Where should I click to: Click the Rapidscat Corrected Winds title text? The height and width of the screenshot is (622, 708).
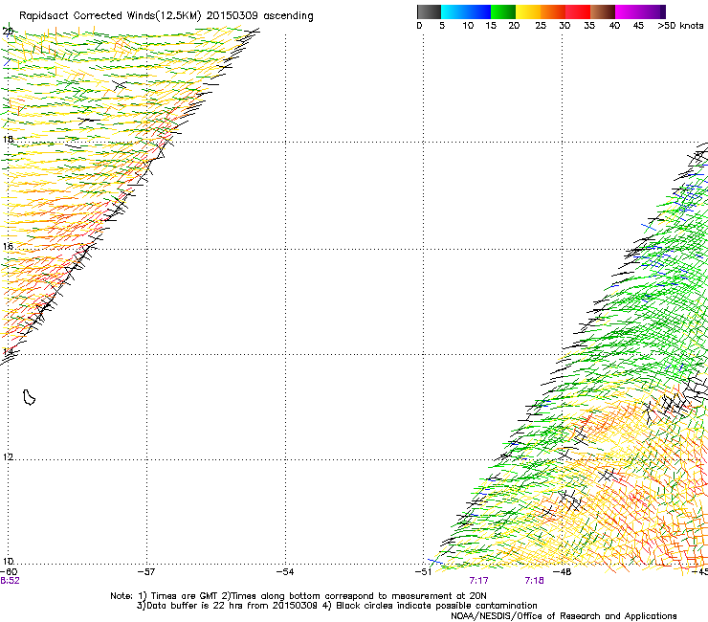[166, 16]
